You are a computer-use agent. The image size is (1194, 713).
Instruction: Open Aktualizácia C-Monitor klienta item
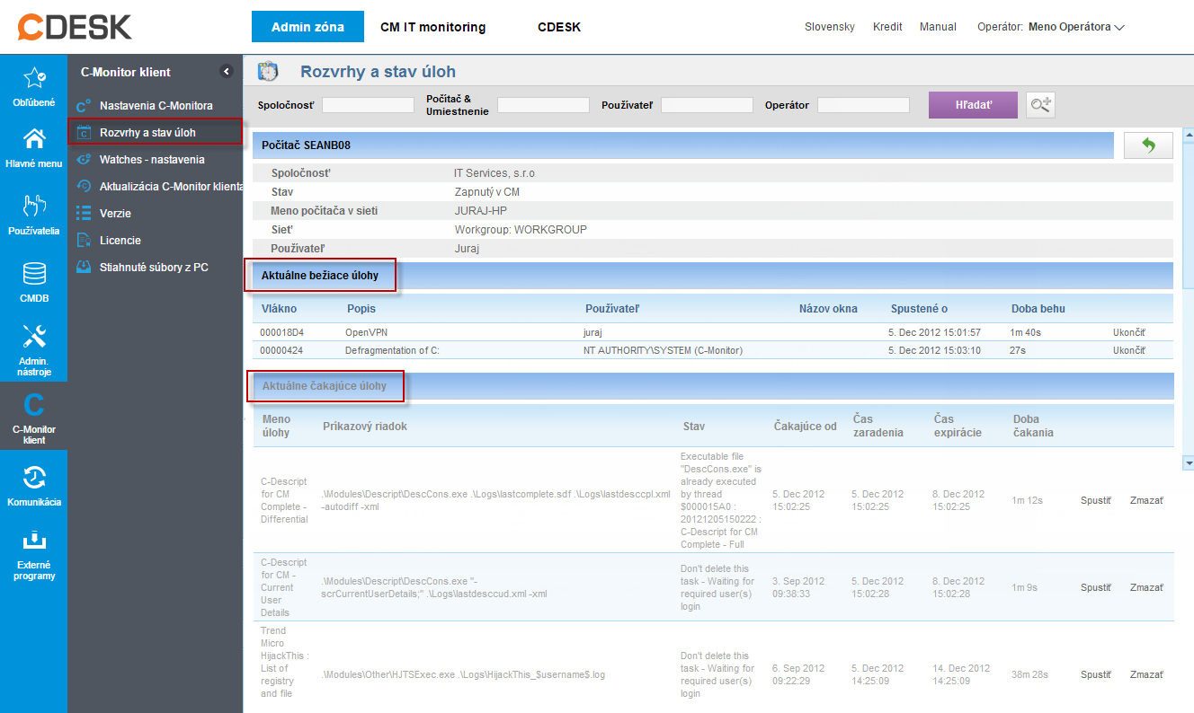[172, 187]
